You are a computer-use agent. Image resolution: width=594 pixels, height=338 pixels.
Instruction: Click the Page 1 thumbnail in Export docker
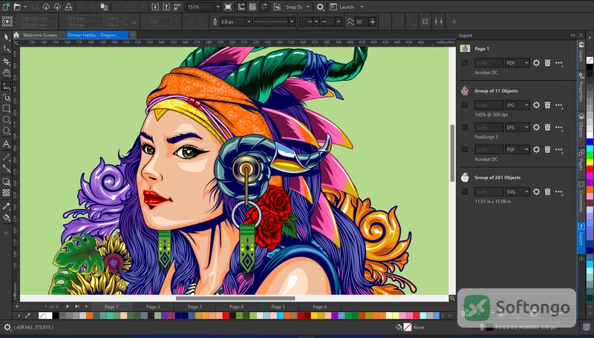465,48
